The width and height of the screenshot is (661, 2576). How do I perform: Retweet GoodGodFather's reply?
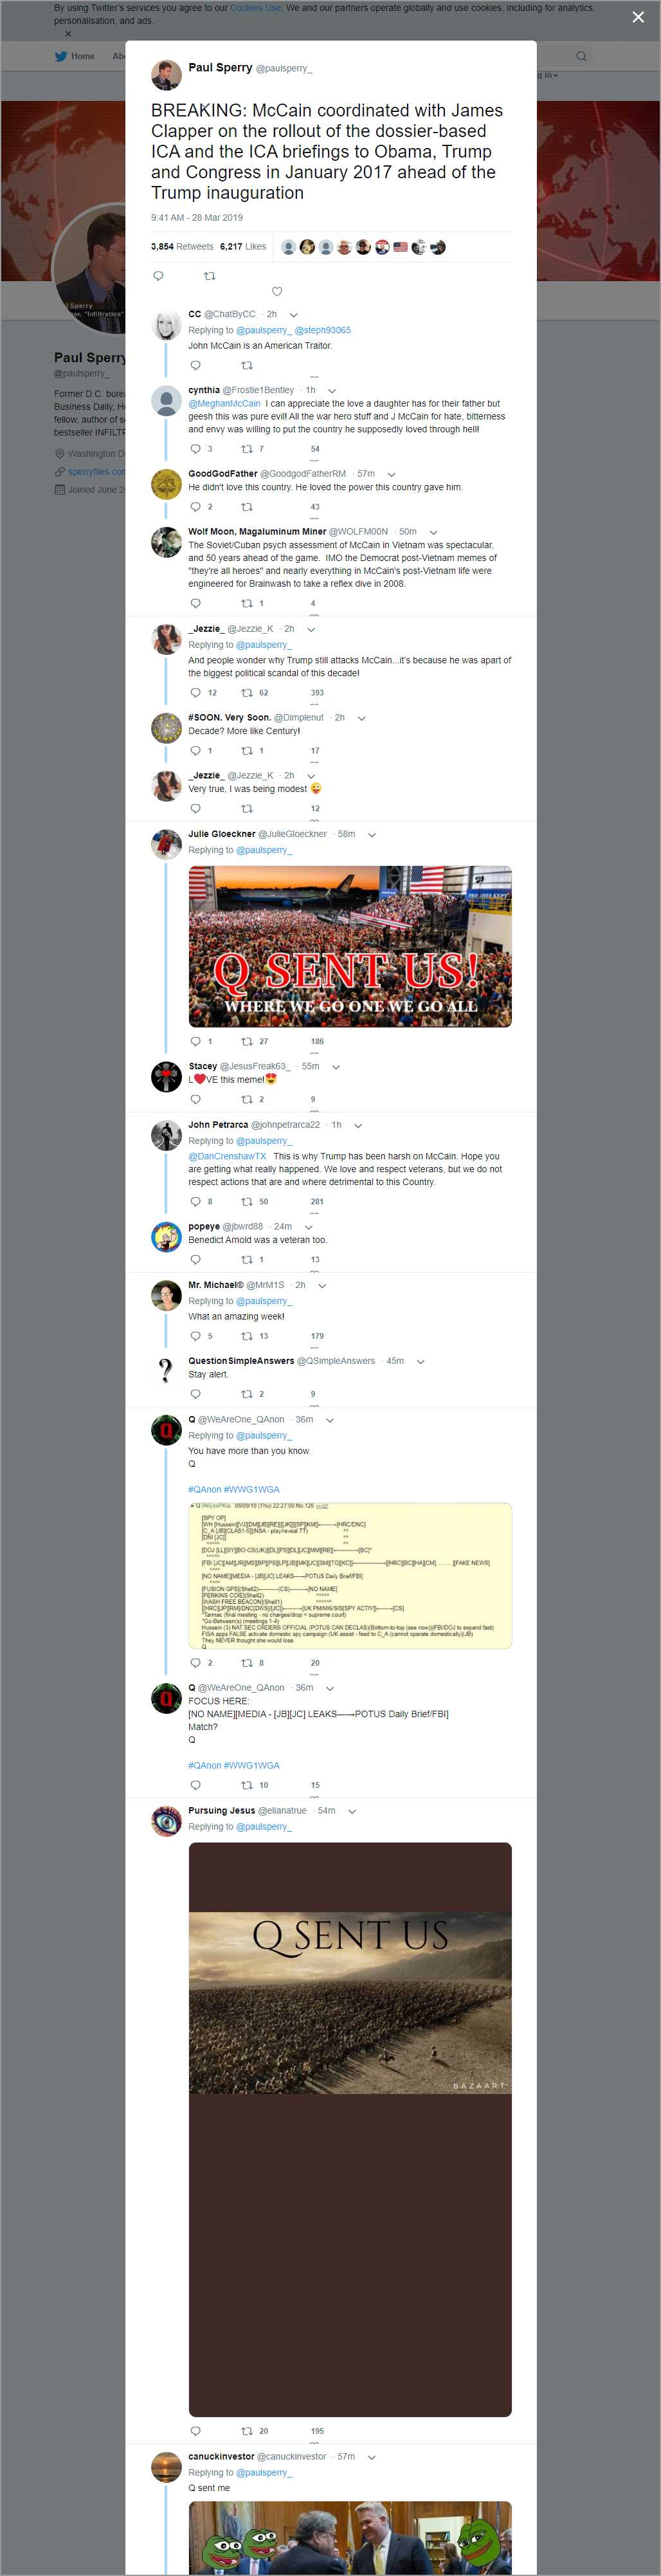[x=246, y=507]
